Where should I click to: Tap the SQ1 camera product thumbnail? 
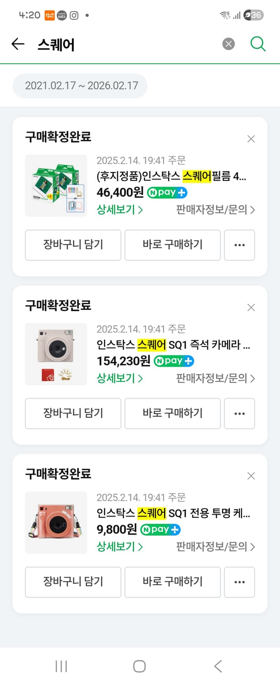click(56, 354)
